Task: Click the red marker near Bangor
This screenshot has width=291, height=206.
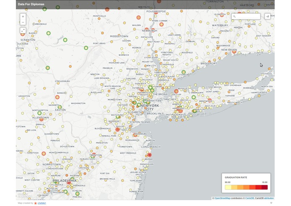Action: 57,97
